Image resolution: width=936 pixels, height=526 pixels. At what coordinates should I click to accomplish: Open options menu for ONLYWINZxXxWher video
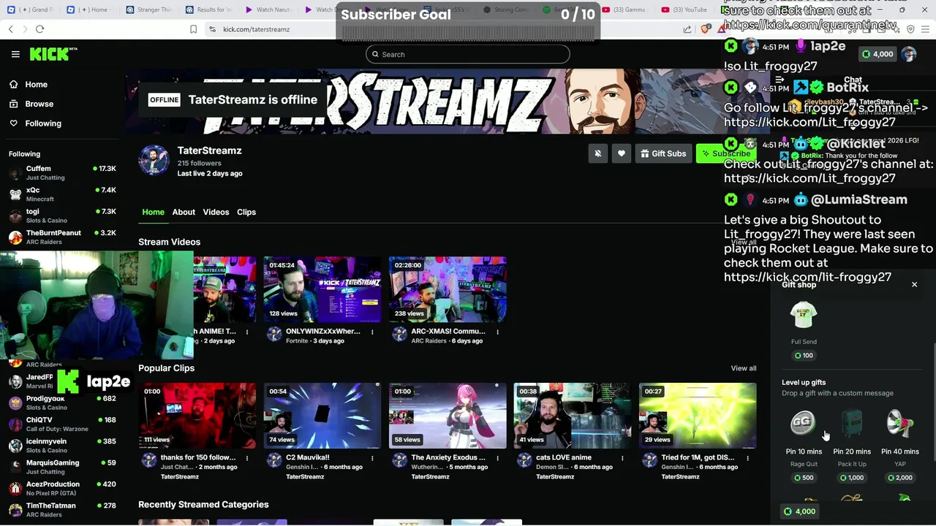372,332
